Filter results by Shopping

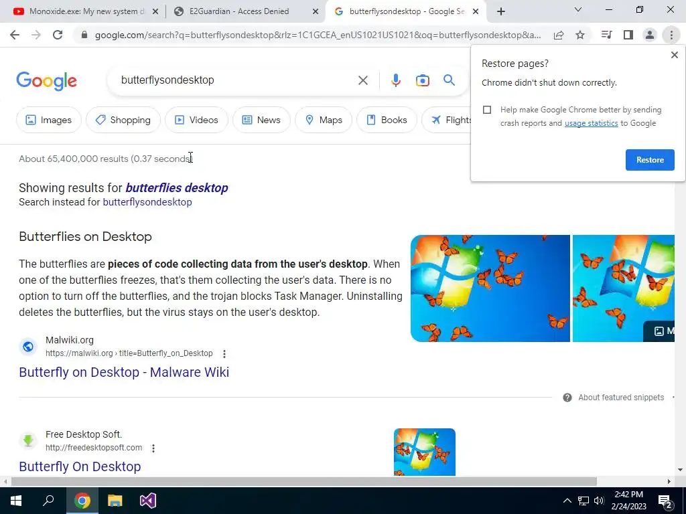123,120
